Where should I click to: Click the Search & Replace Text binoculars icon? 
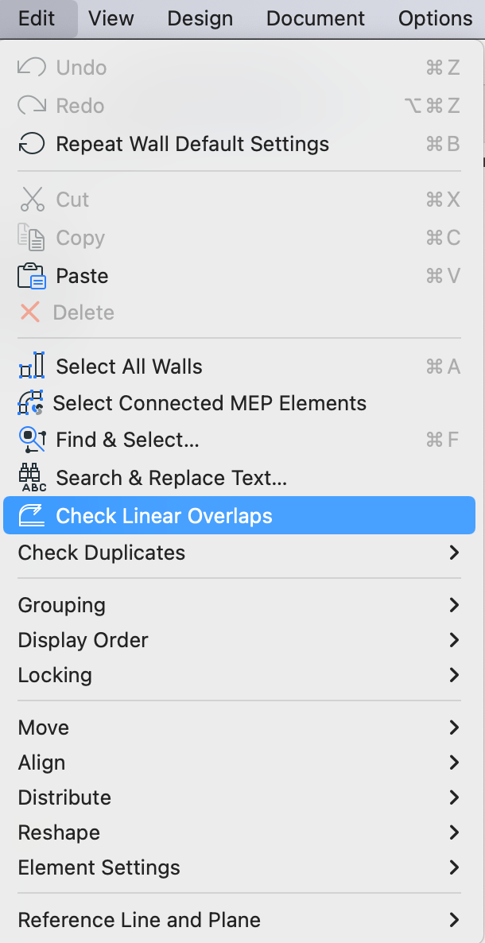click(32, 478)
